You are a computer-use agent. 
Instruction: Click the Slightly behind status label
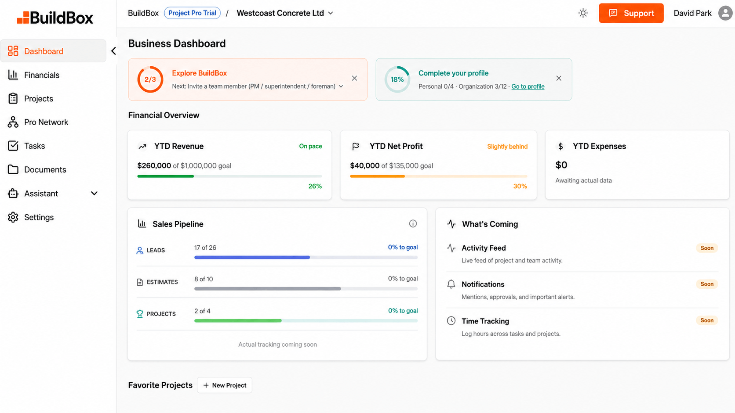click(507, 146)
